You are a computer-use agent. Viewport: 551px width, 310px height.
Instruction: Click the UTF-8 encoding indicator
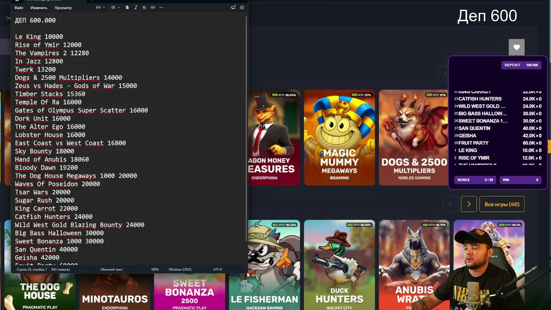[217, 270]
